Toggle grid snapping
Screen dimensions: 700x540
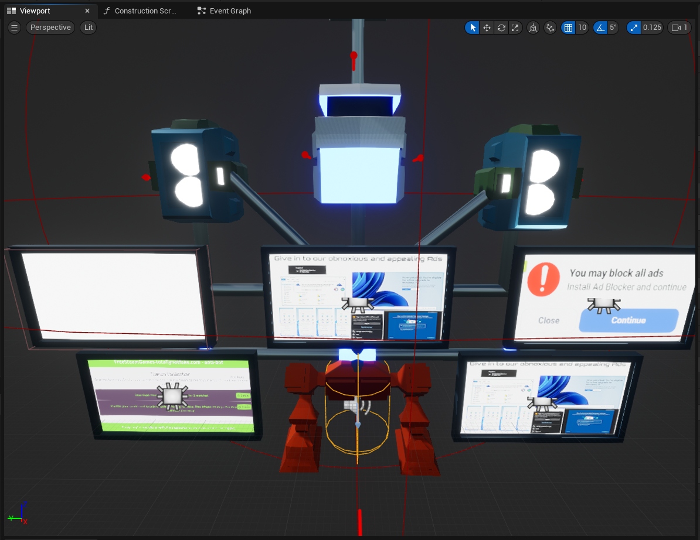pos(568,28)
